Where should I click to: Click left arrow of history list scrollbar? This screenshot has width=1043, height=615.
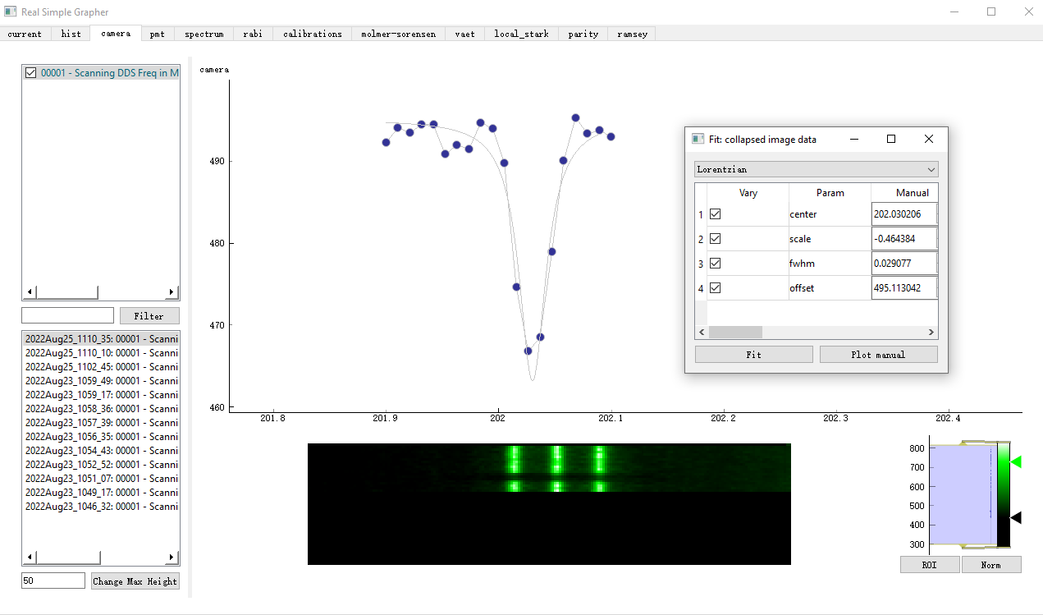[x=30, y=558]
